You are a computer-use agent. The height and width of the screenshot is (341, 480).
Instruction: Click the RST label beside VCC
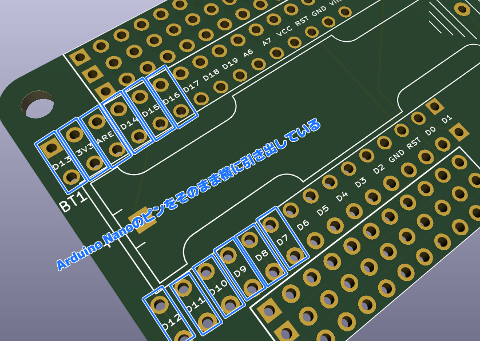(x=302, y=21)
